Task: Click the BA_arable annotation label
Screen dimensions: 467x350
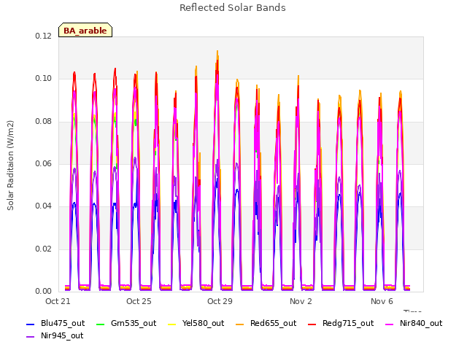Action: [85, 30]
